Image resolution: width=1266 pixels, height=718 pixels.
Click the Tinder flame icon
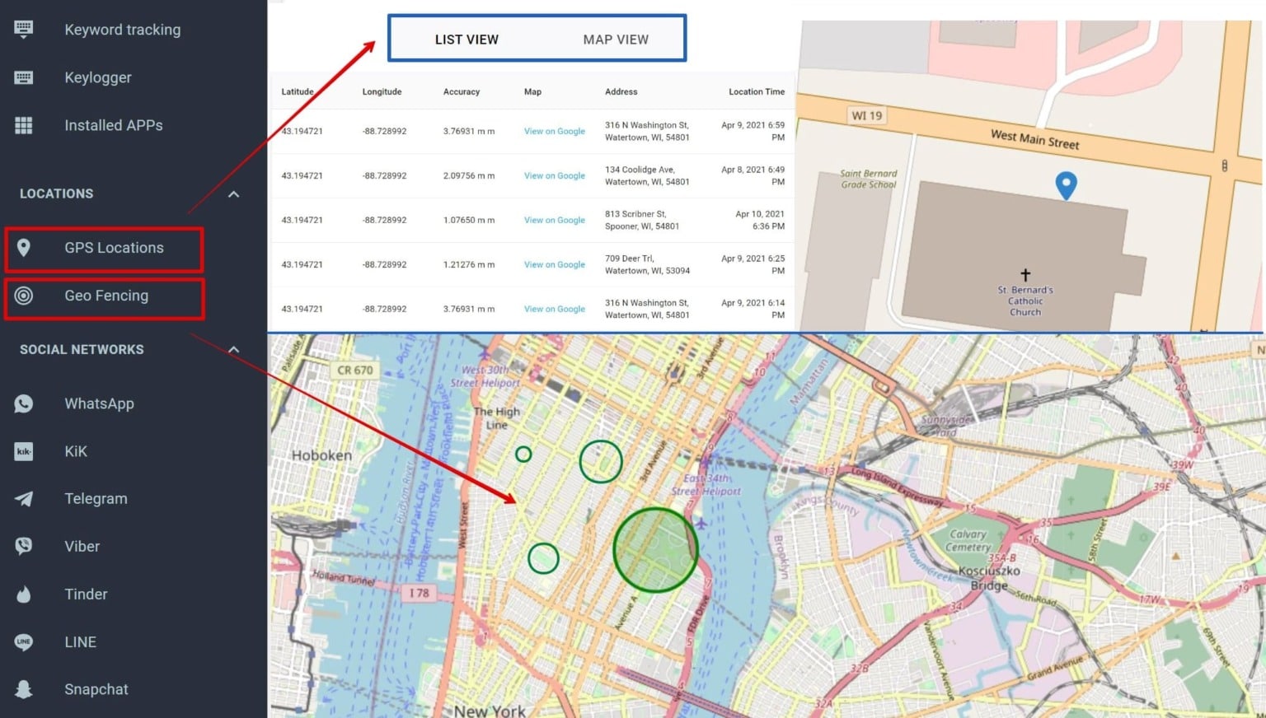(x=23, y=594)
